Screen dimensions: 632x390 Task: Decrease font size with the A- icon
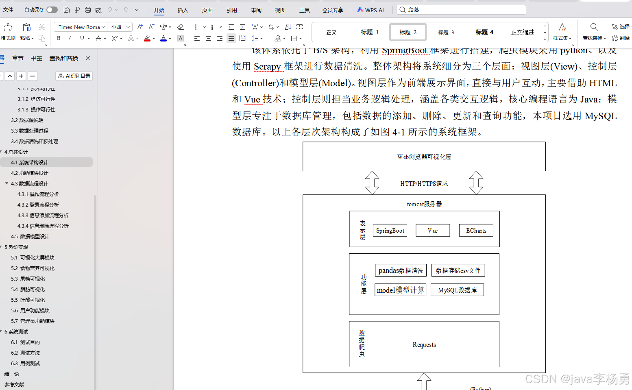[151, 27]
